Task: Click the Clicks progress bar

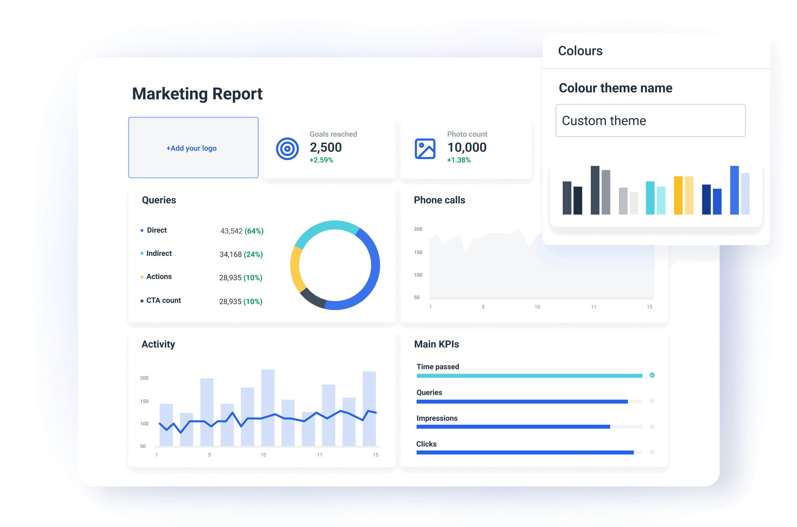Action: 529,453
